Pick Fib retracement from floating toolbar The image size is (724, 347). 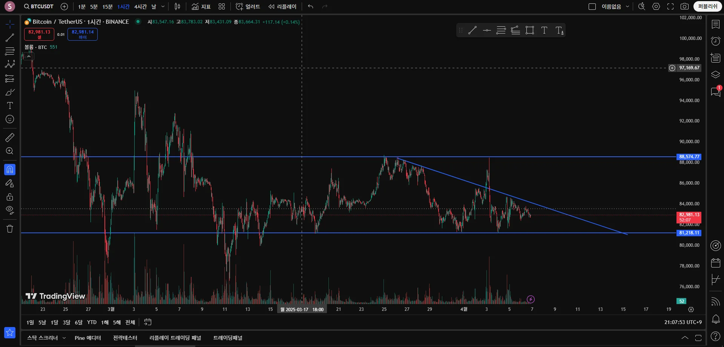tap(501, 31)
